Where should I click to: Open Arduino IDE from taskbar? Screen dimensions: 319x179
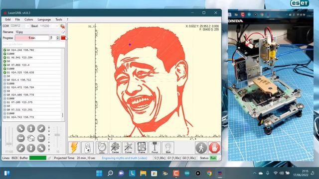(x=187, y=174)
